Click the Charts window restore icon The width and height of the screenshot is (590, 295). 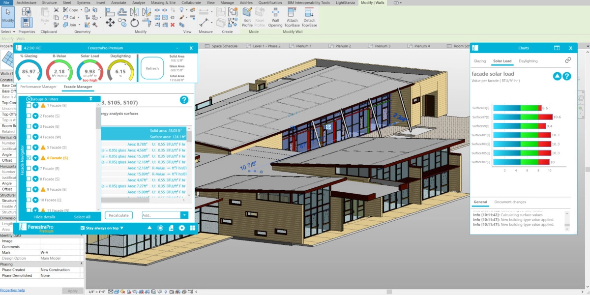[557, 48]
